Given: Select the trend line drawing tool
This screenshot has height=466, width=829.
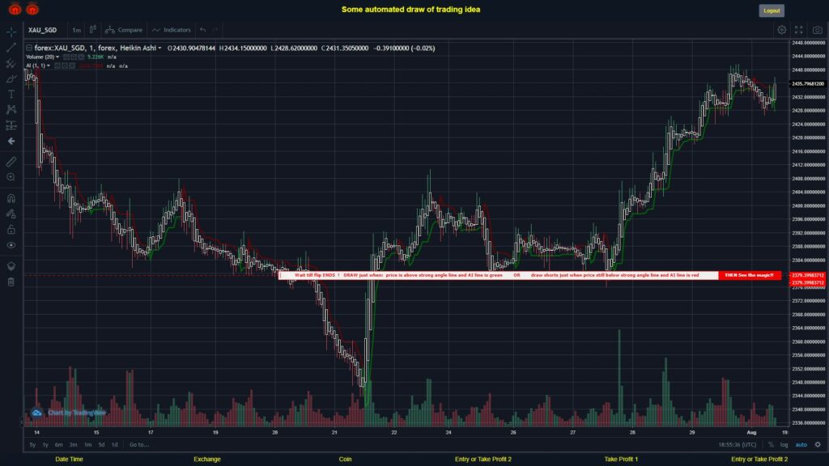Looking at the screenshot, I should pos(11,48).
